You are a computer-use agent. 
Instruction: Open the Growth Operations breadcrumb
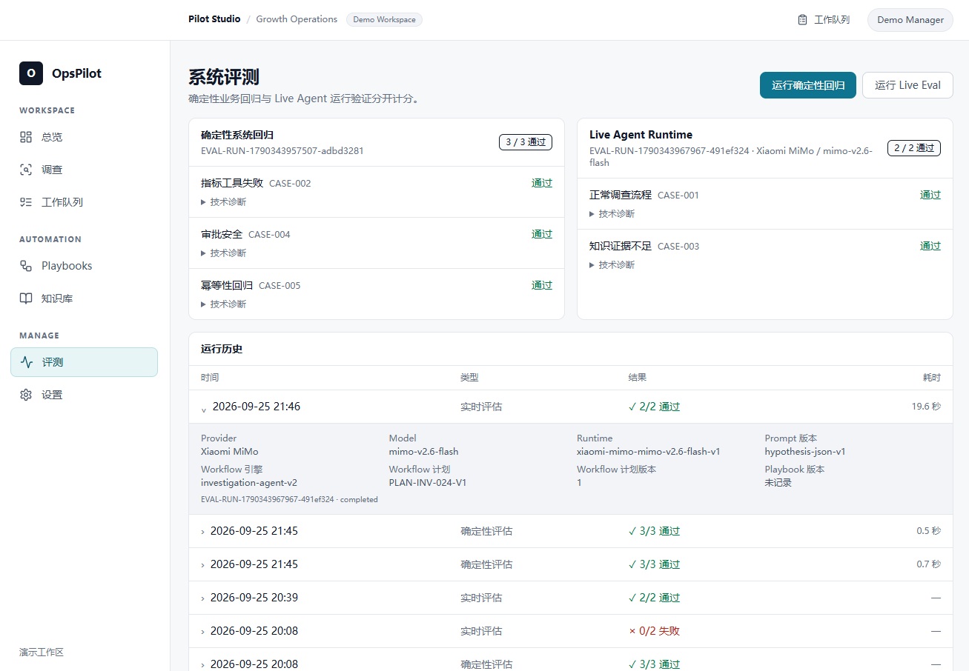tap(297, 19)
